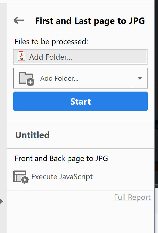Screen dimensions: 158x233
Task: Start the action with the Start button
Action: point(80,101)
